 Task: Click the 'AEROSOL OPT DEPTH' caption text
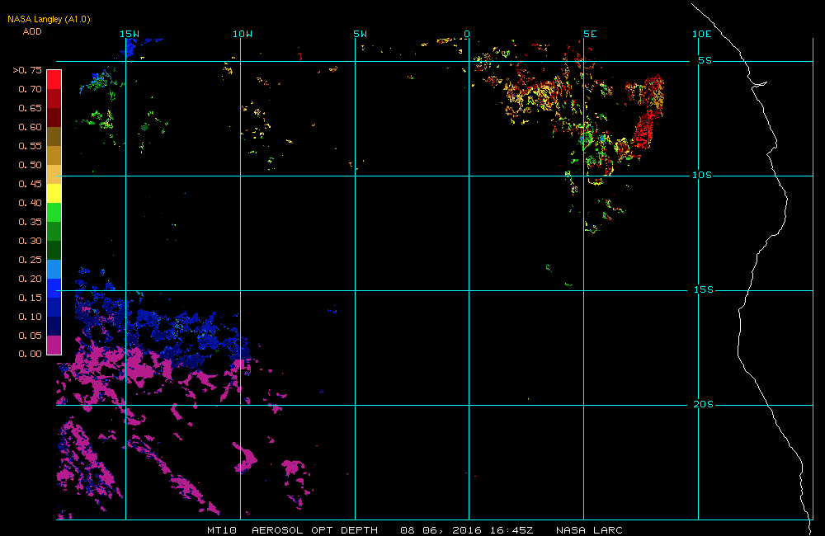click(x=314, y=530)
